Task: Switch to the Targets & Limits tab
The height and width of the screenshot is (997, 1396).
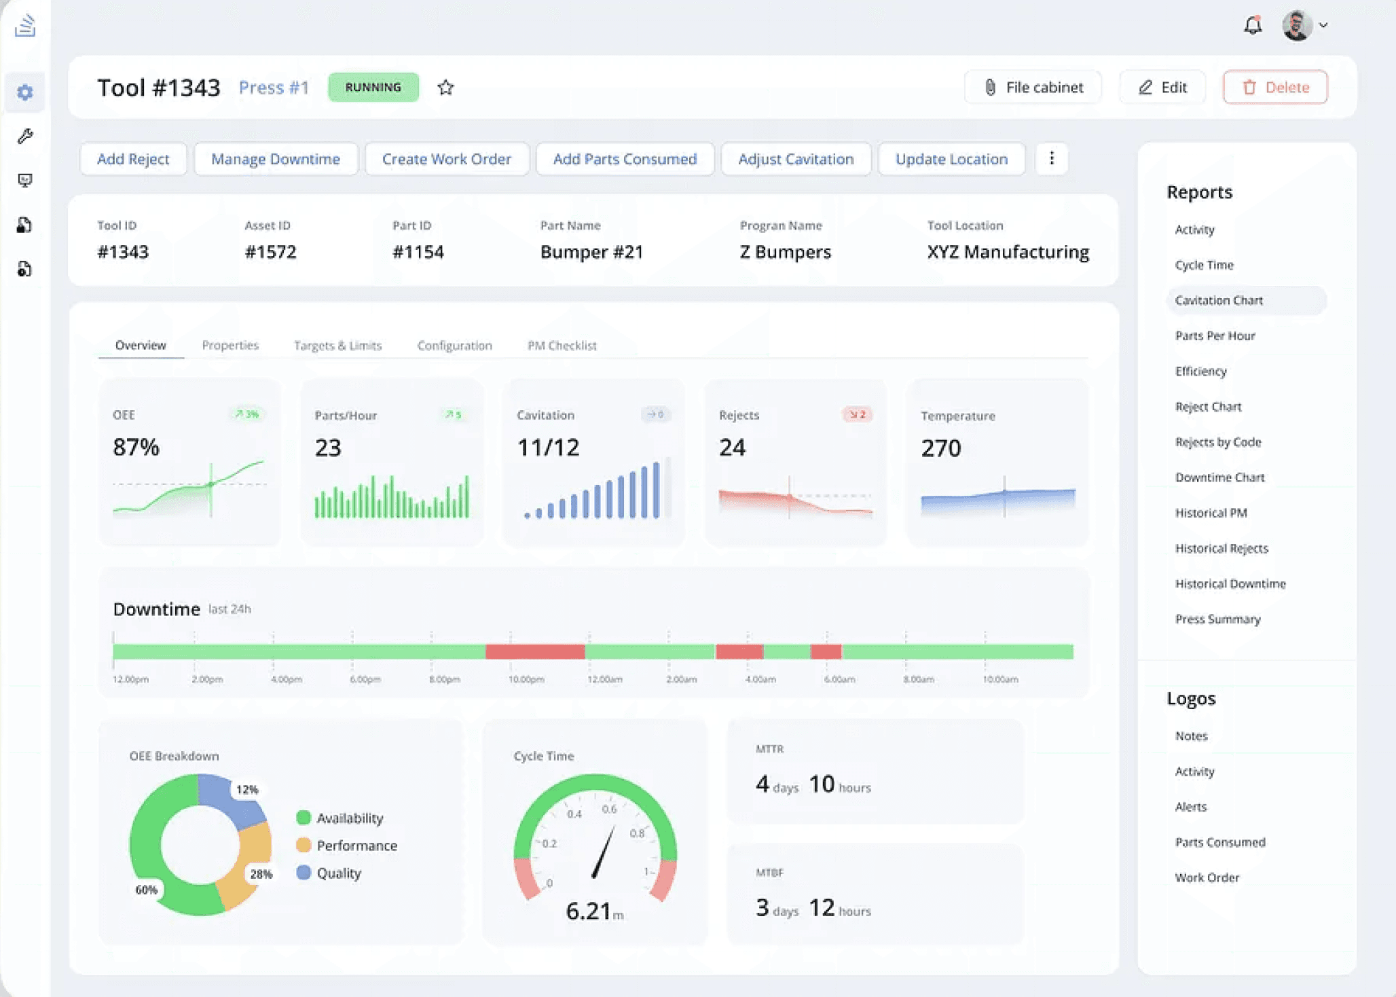Action: pos(337,346)
